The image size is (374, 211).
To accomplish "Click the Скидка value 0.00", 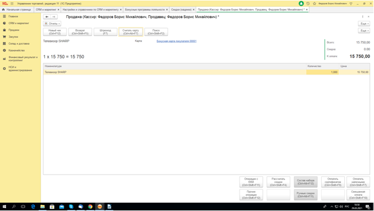I will point(367,49).
